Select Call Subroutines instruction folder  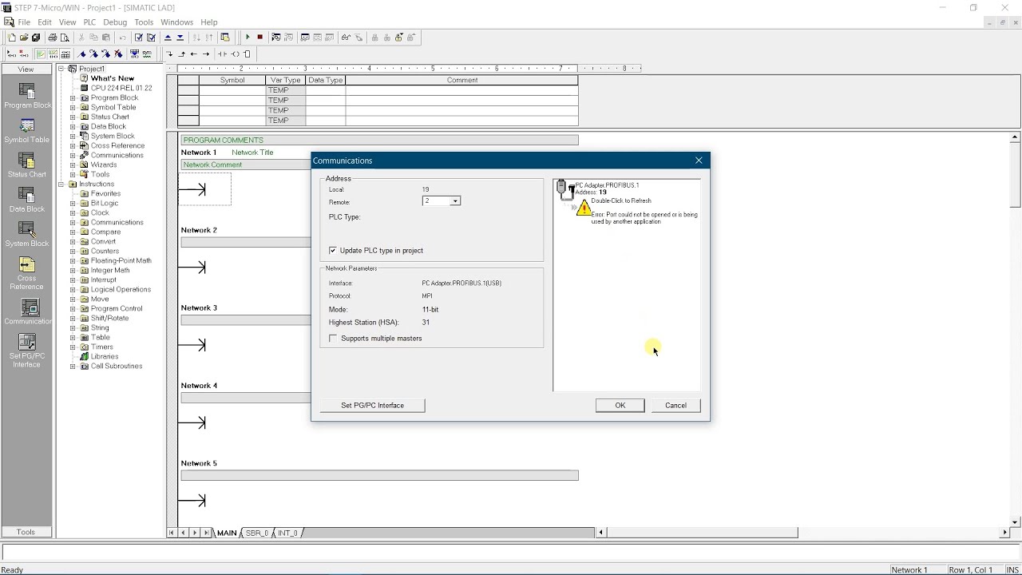(117, 366)
